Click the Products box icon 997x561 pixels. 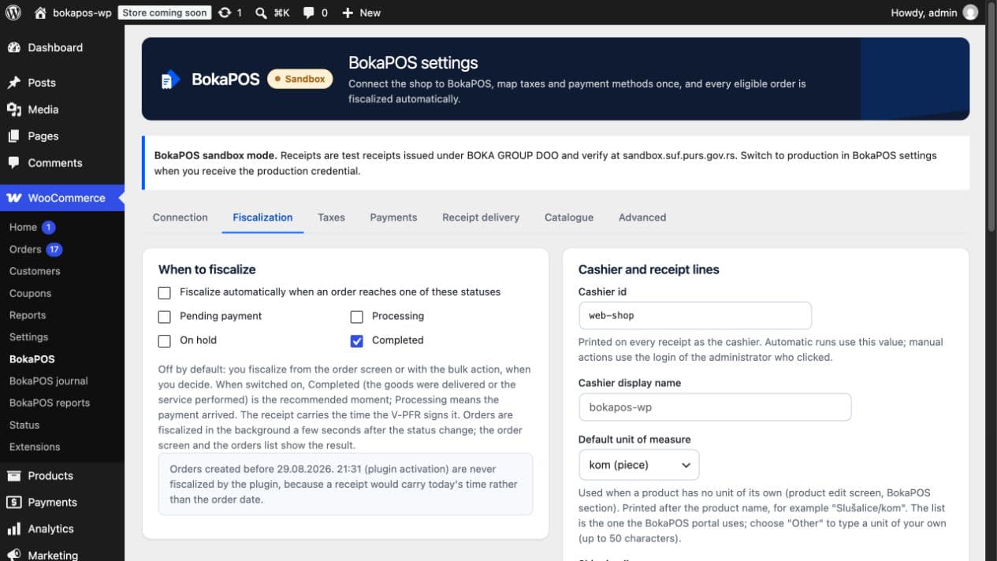[14, 476]
